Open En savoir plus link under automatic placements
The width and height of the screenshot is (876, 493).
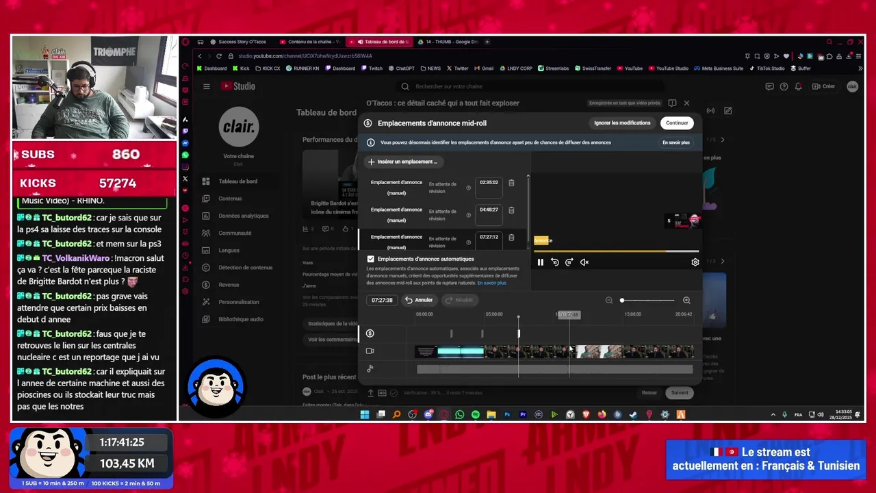click(492, 283)
